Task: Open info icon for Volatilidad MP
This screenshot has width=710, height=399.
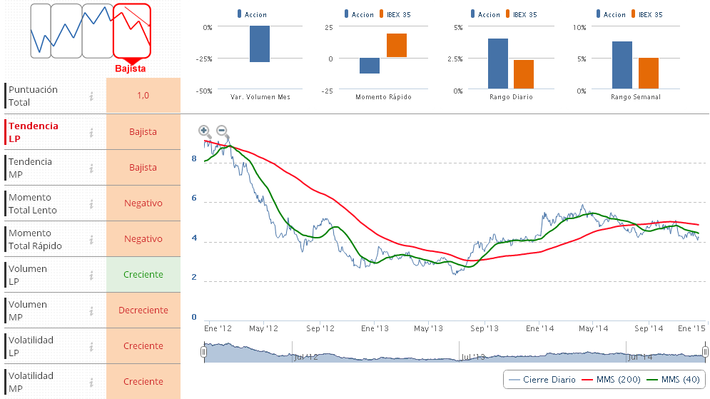Action: [x=91, y=383]
